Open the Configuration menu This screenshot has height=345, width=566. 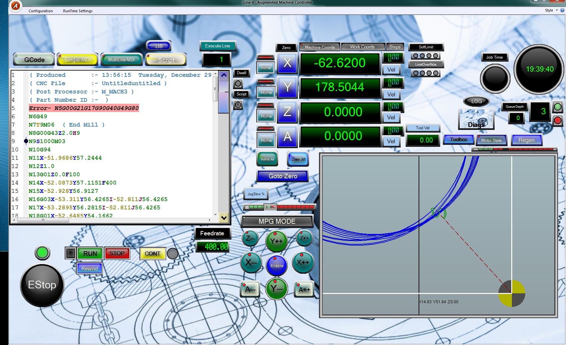pyautogui.click(x=40, y=11)
